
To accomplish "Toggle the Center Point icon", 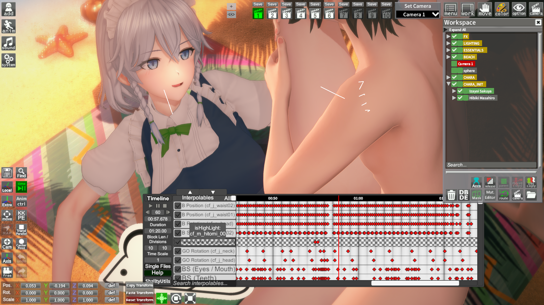I will pyautogui.click(x=21, y=244).
